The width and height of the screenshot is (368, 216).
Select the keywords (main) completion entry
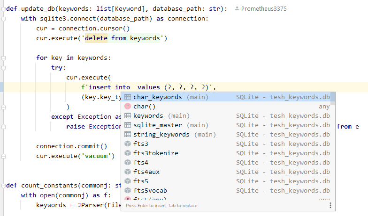point(148,116)
